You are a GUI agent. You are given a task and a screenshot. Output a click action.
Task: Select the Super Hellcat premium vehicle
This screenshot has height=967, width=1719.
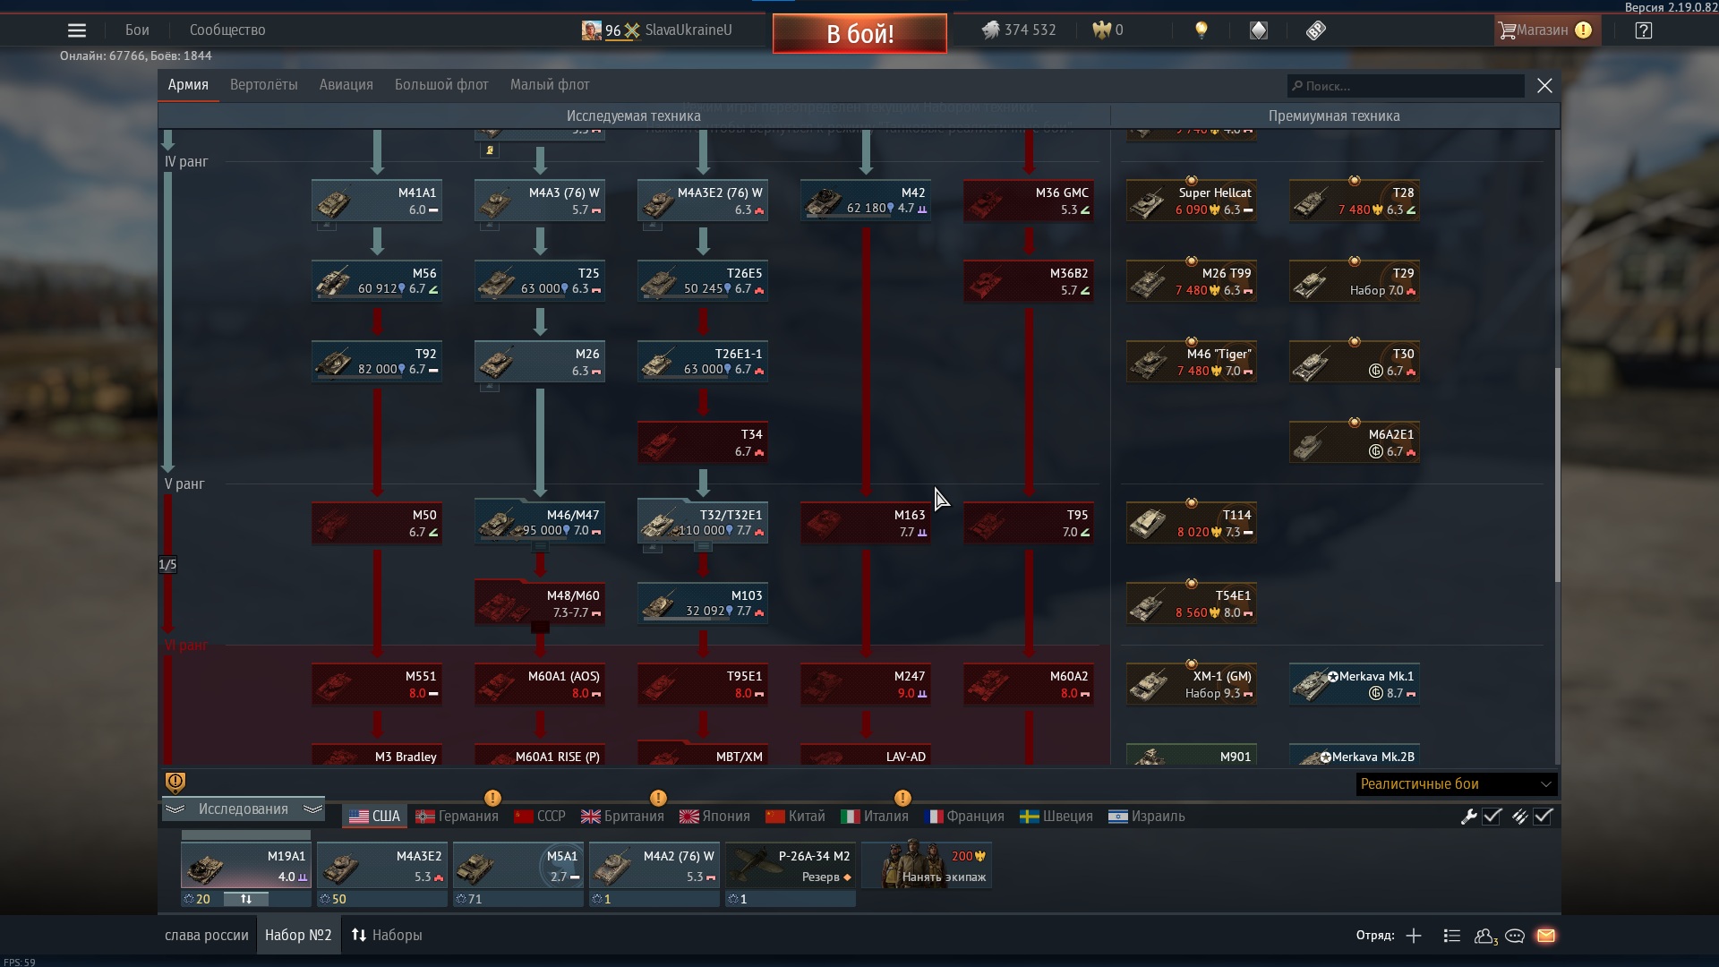1192,201
